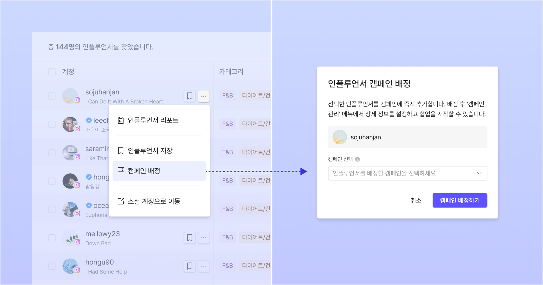Click the bookmark icon for mellowy23
This screenshot has width=543, height=285.
pyautogui.click(x=190, y=238)
